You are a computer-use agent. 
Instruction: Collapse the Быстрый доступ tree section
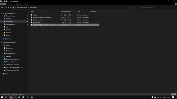pyautogui.click(x=1, y=13)
